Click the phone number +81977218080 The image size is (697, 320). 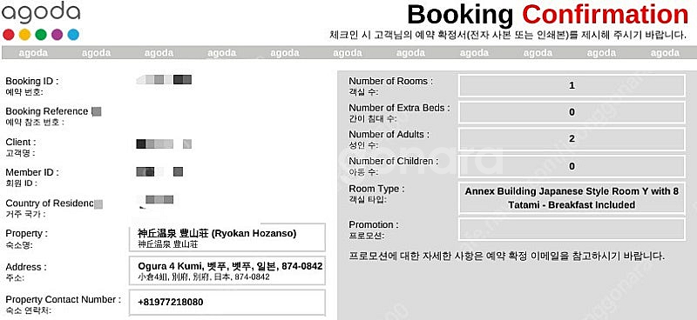(x=171, y=303)
